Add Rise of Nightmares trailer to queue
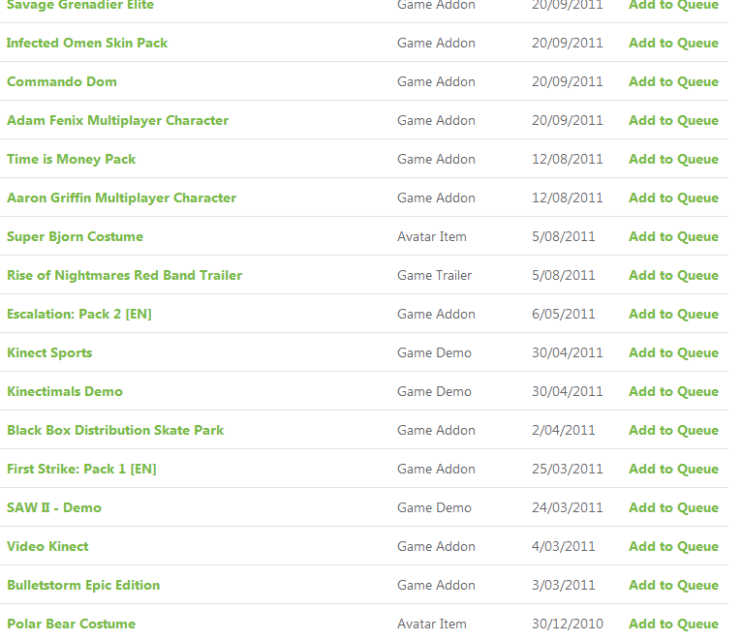Screen dimensions: 743x640 pos(673,276)
